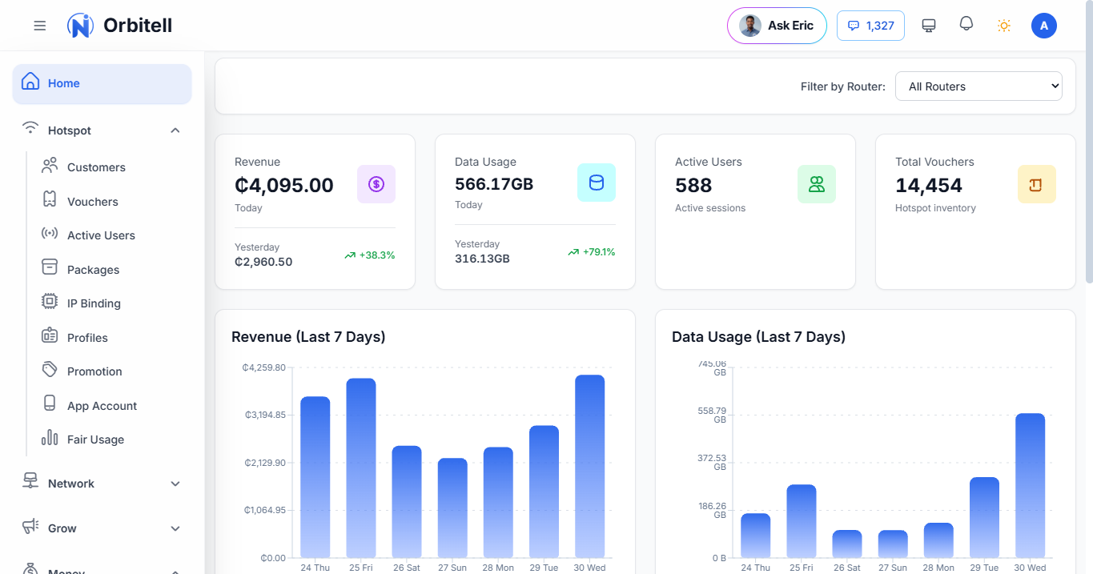This screenshot has height=574, width=1093.
Task: Open the 1,327 messages counter
Action: point(870,26)
